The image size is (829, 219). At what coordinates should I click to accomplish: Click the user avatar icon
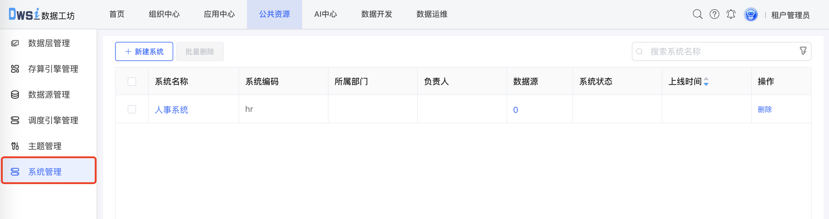point(750,14)
